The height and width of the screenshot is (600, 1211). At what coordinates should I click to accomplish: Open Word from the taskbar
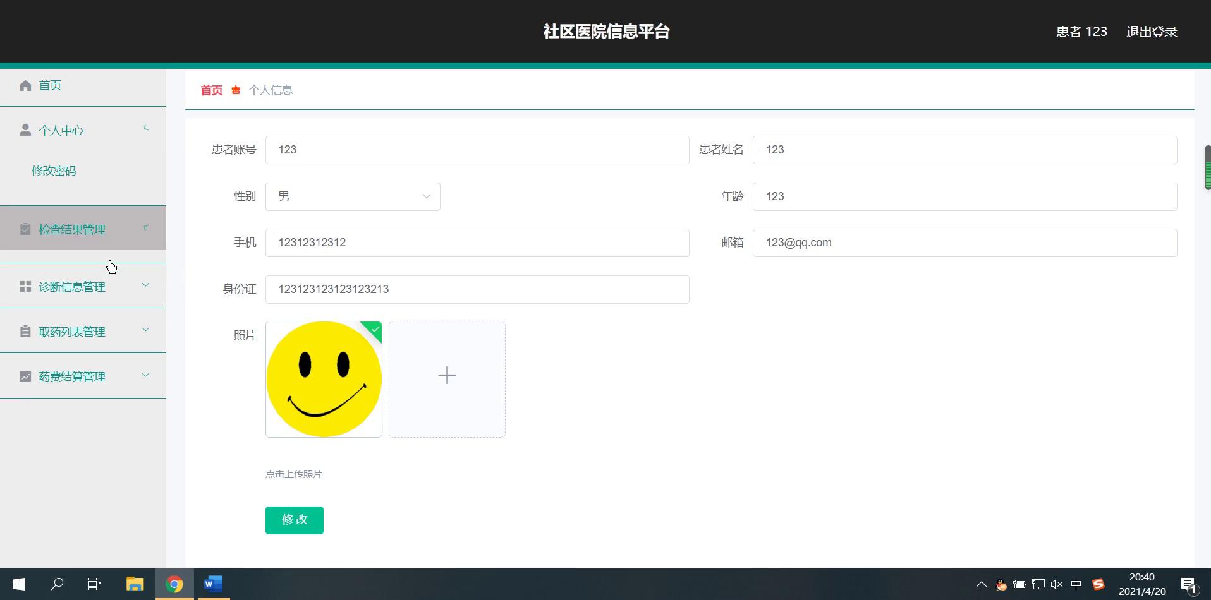(213, 584)
